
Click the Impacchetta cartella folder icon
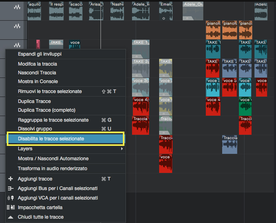(10, 207)
